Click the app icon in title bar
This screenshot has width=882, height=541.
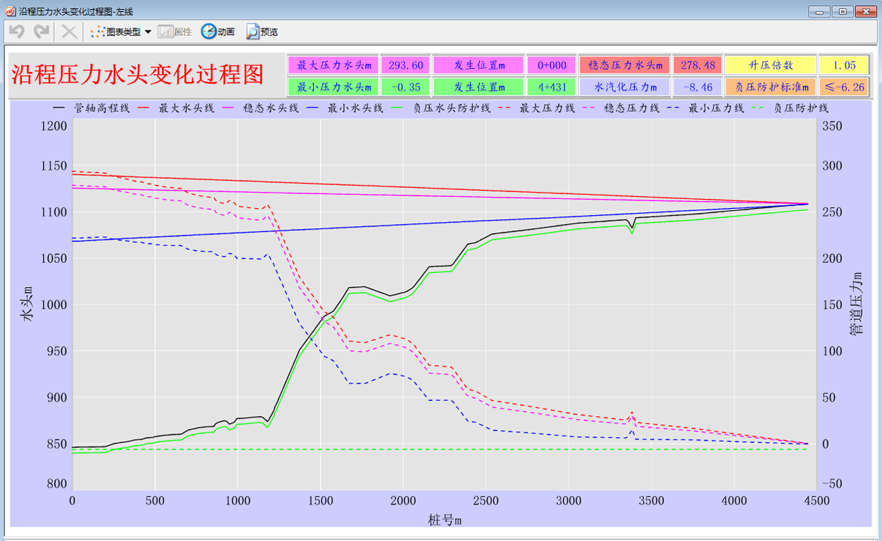tap(10, 11)
